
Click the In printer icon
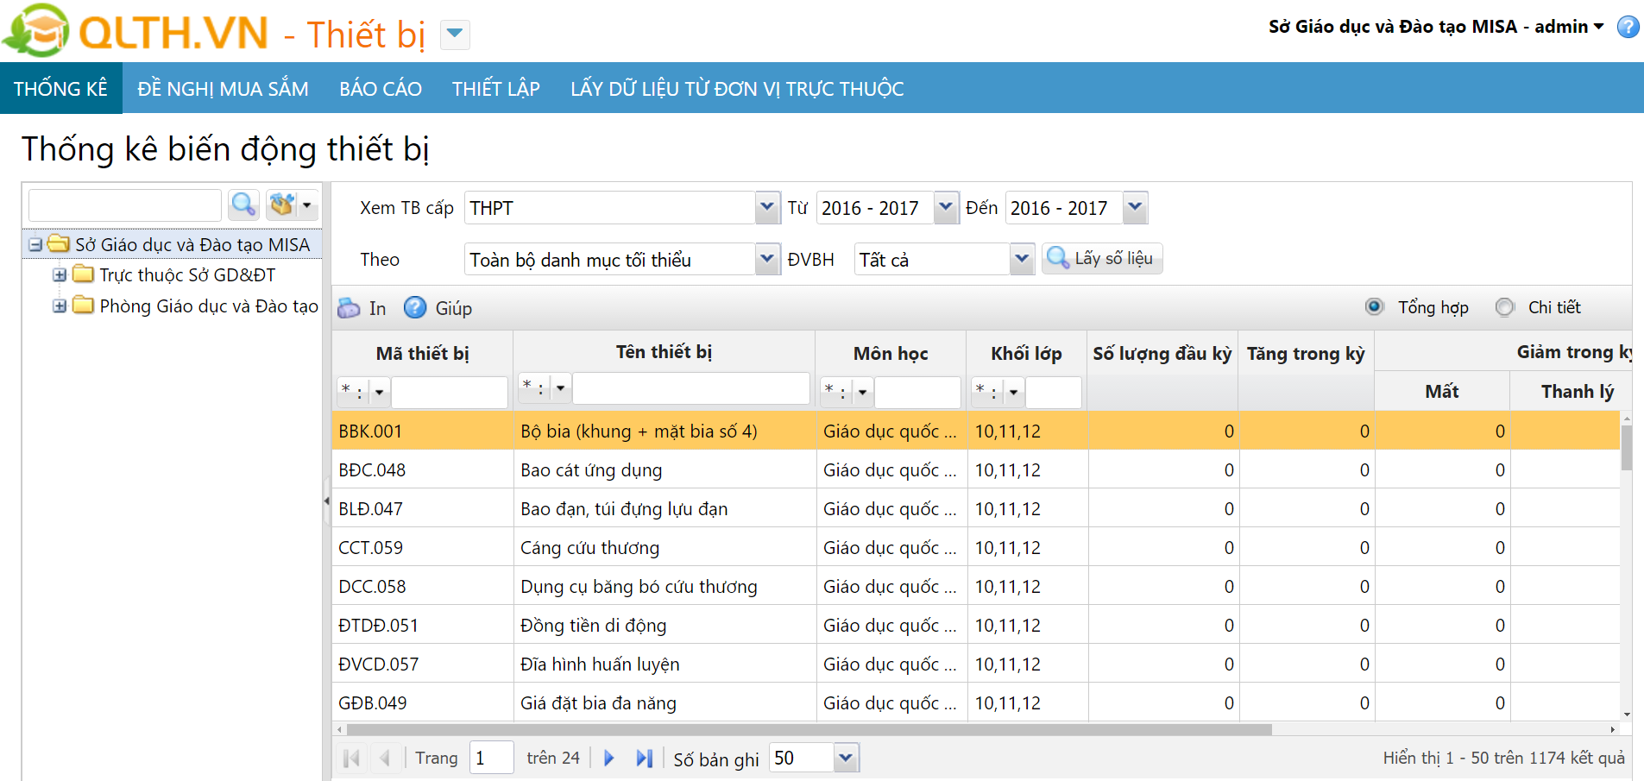click(350, 308)
